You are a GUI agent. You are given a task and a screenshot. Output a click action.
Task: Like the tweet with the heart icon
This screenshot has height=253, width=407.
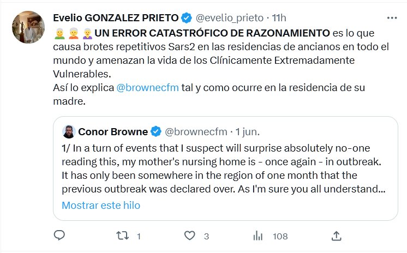pyautogui.click(x=190, y=236)
